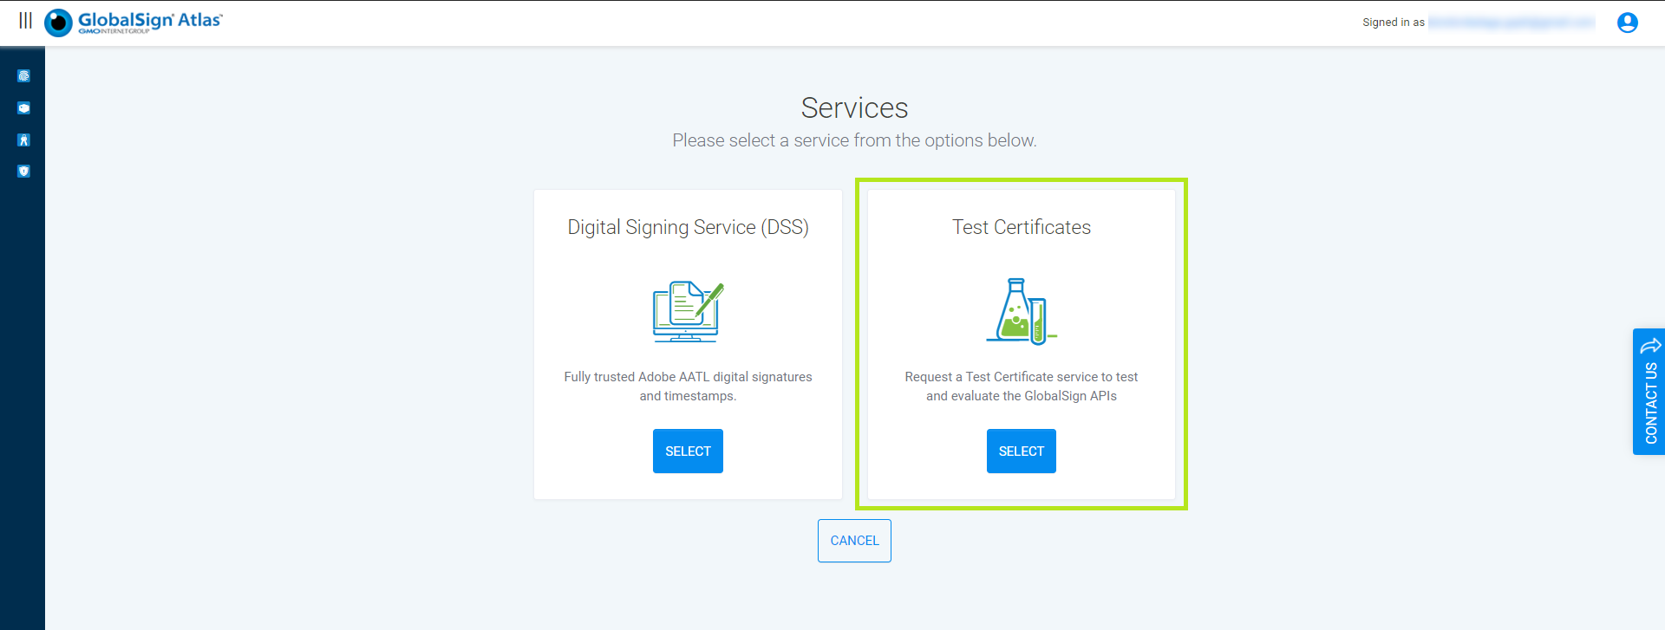The width and height of the screenshot is (1665, 630).
Task: Click the share arrow on Contact Us
Action: [x=1650, y=346]
